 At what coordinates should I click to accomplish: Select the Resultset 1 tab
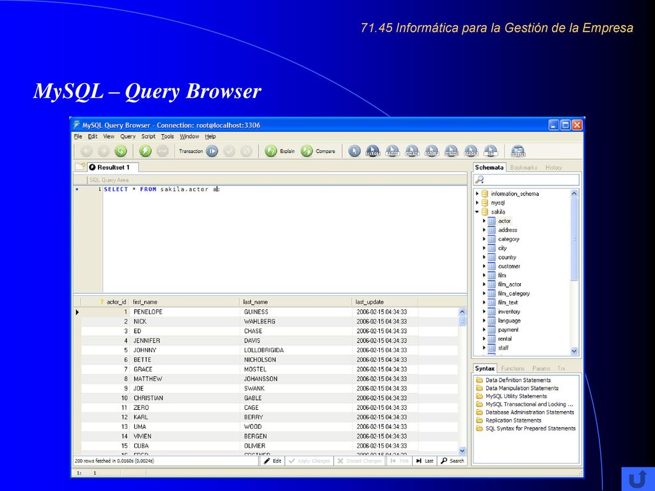click(113, 167)
